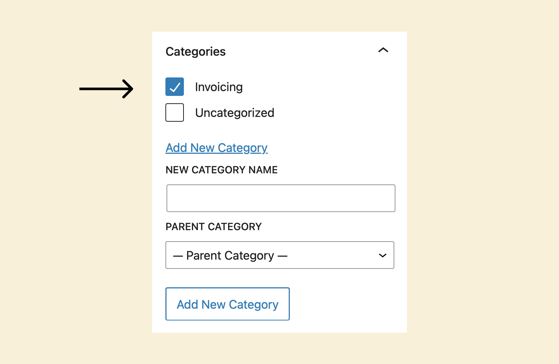Screen dimensions: 559x364
Task: Click the "— Parent Category —" placeholder text
Action: click(230, 256)
